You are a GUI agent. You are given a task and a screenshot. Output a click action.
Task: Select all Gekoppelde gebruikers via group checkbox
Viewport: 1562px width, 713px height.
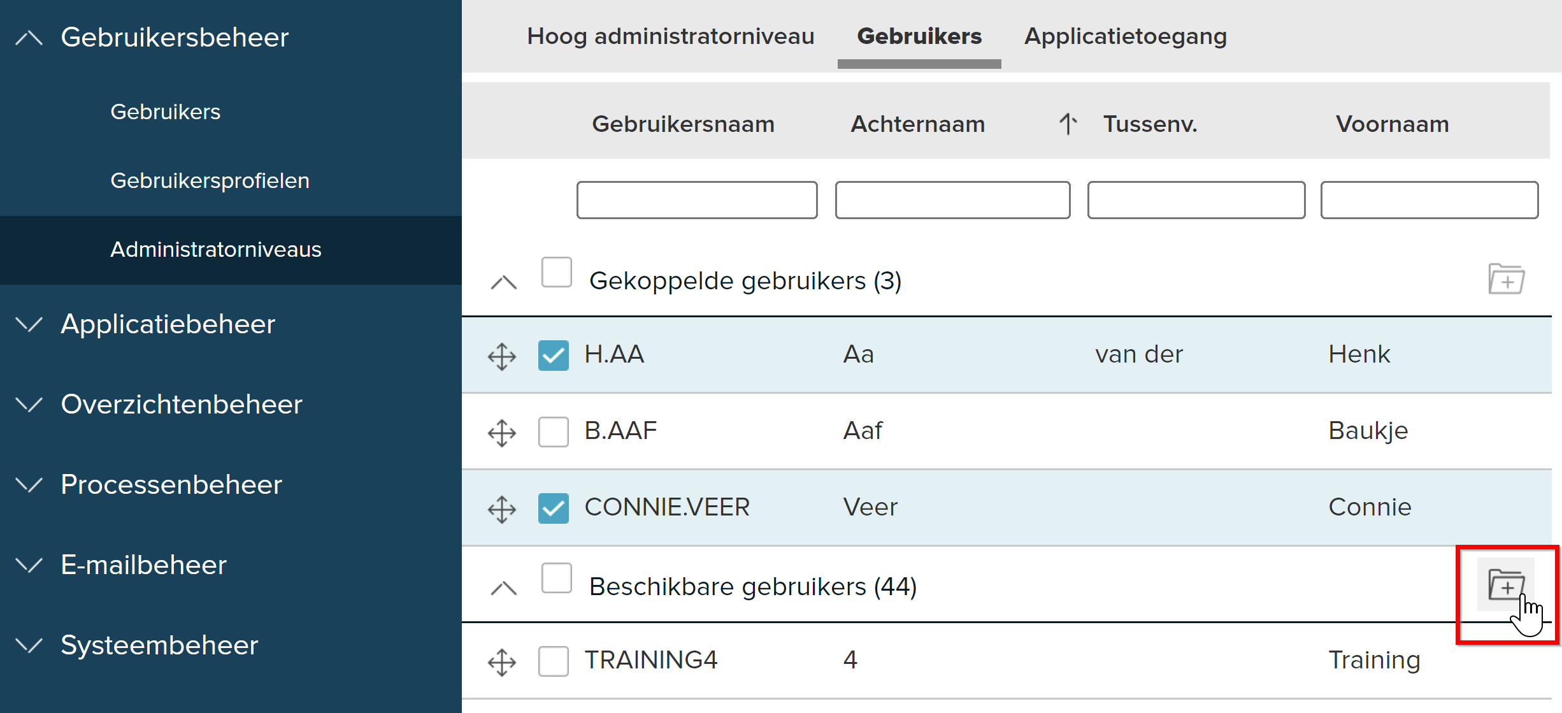point(556,272)
